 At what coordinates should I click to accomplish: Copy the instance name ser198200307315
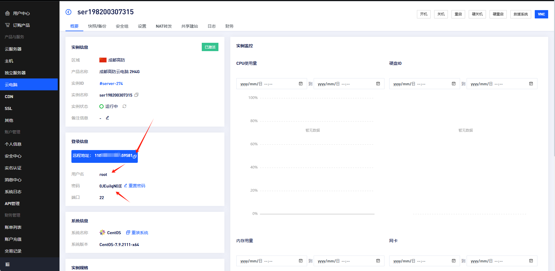137,95
